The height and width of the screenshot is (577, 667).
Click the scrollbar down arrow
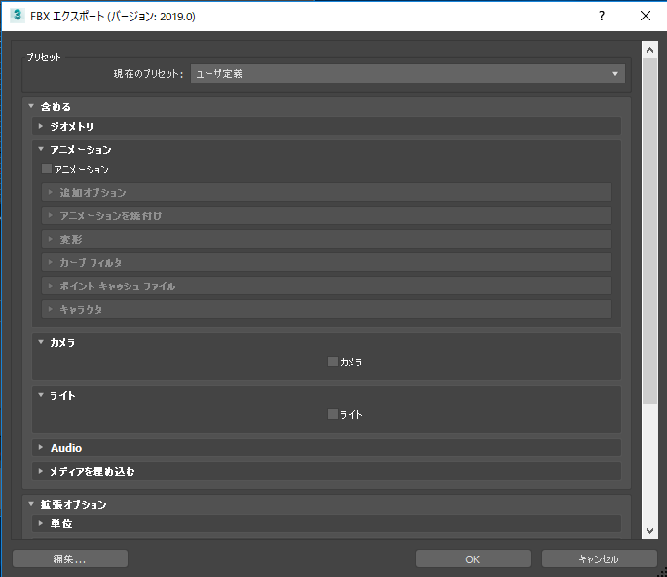(649, 530)
